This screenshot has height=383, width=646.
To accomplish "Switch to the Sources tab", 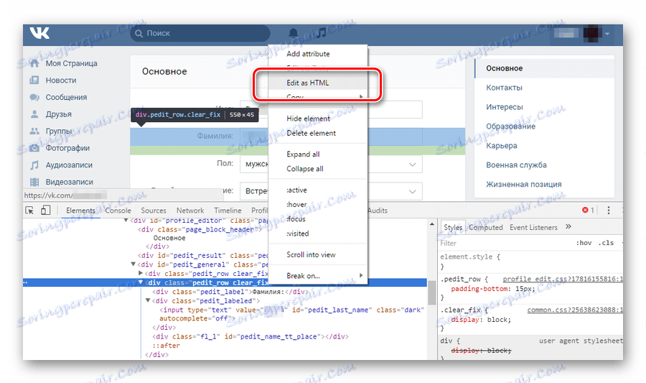I will (154, 211).
